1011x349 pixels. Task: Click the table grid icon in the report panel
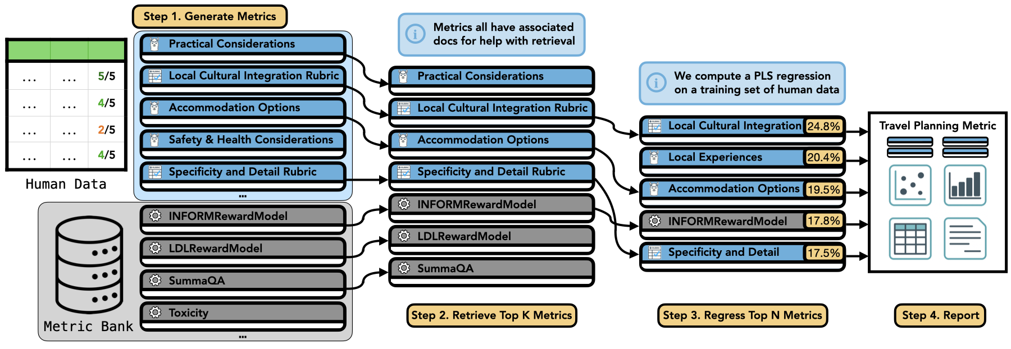[910, 238]
